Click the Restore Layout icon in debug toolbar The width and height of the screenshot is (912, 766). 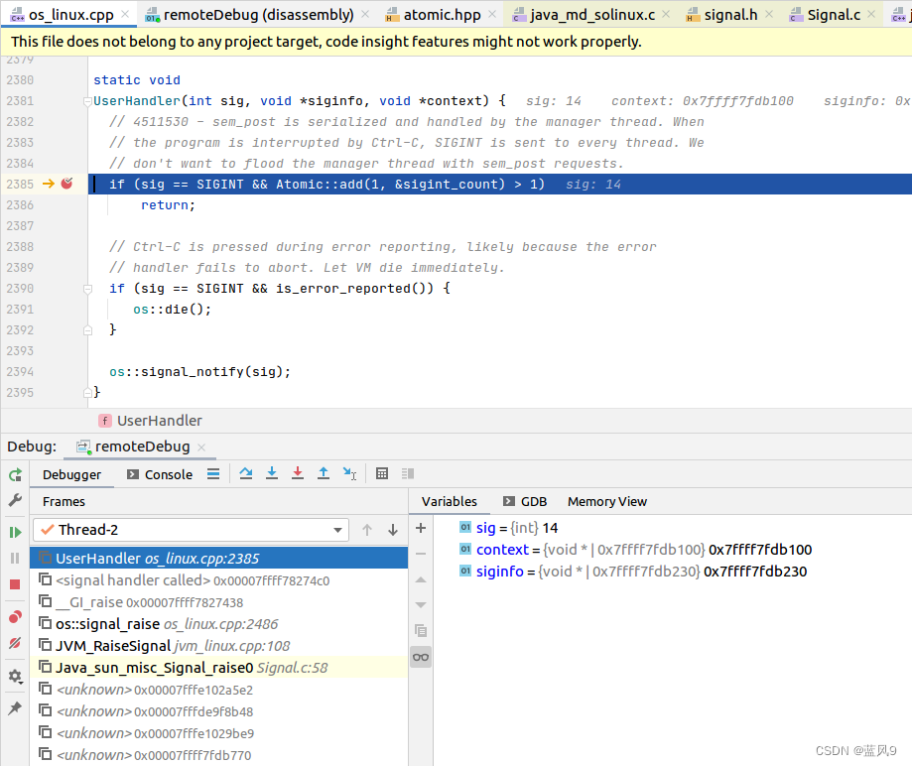pos(408,474)
